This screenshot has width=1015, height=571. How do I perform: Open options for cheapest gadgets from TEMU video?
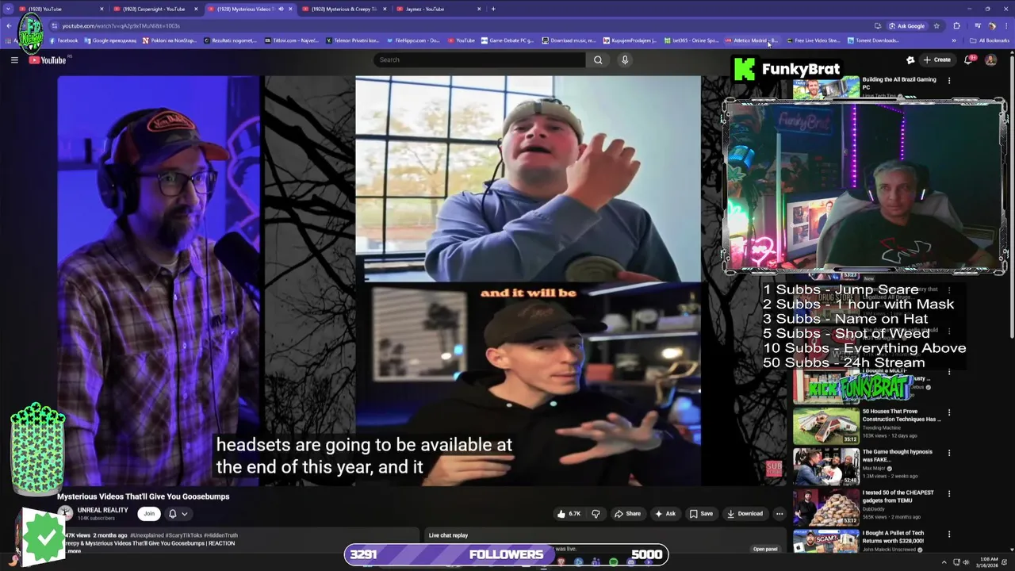coord(949,493)
